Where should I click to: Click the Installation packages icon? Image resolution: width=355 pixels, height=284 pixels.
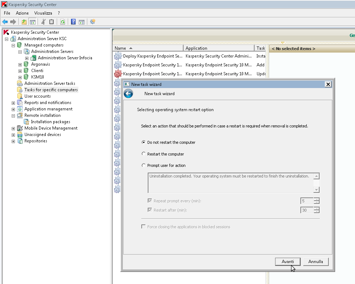coord(27,122)
